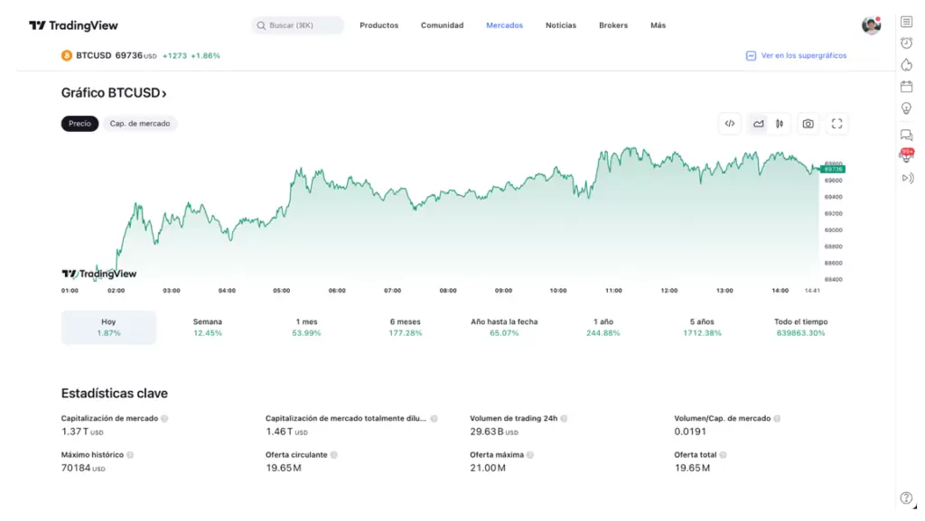Screen dimensions: 925x521
Task: Open the ideas lightbulb icon
Action: coord(907,108)
